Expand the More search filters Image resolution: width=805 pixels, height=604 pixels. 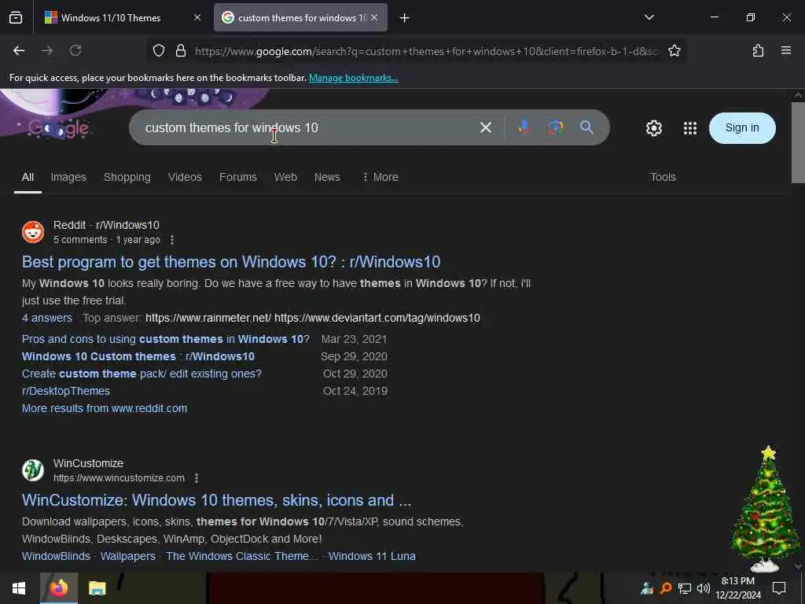point(380,177)
